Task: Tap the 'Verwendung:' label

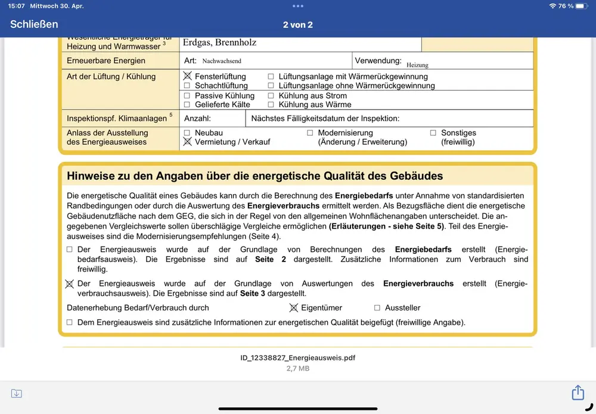Action: 378,61
